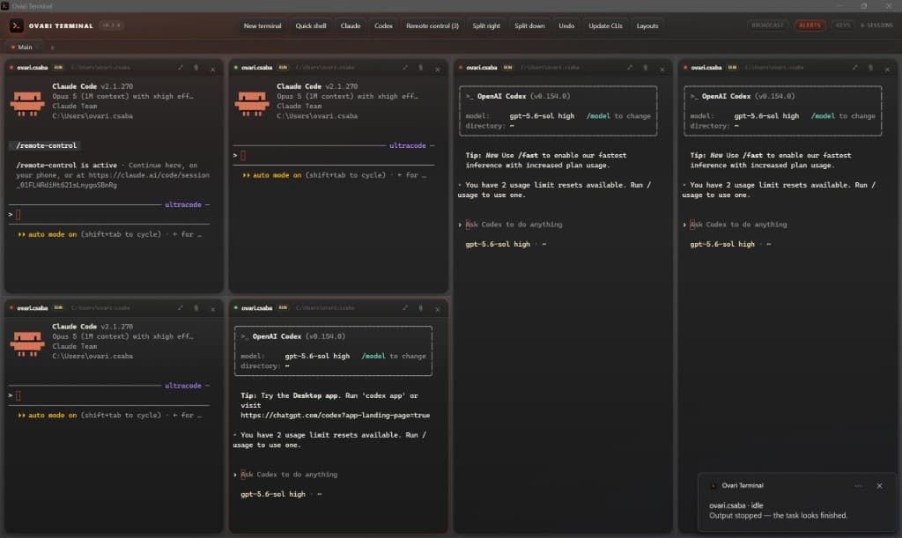Launch Claude from the toolbar
The width and height of the screenshot is (902, 538).
coord(351,26)
